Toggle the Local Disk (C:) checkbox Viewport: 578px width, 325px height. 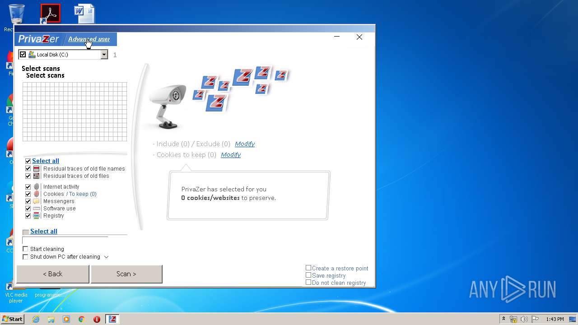[x=23, y=55]
